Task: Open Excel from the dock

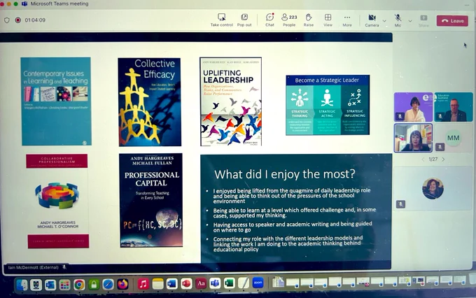Action: pos(230,283)
